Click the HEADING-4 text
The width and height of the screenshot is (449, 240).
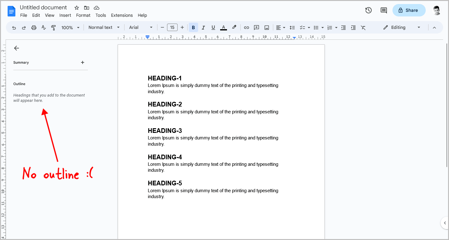click(165, 157)
